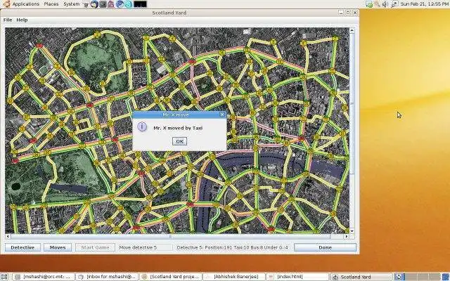Switch to index.html taskbar window
Viewport: 450px width, 281px height.
[x=297, y=277]
